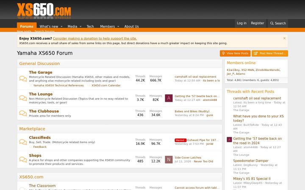Open 'Mikey's XS 81 Special II' thread
This screenshot has height=190, width=305.
[x=252, y=179]
